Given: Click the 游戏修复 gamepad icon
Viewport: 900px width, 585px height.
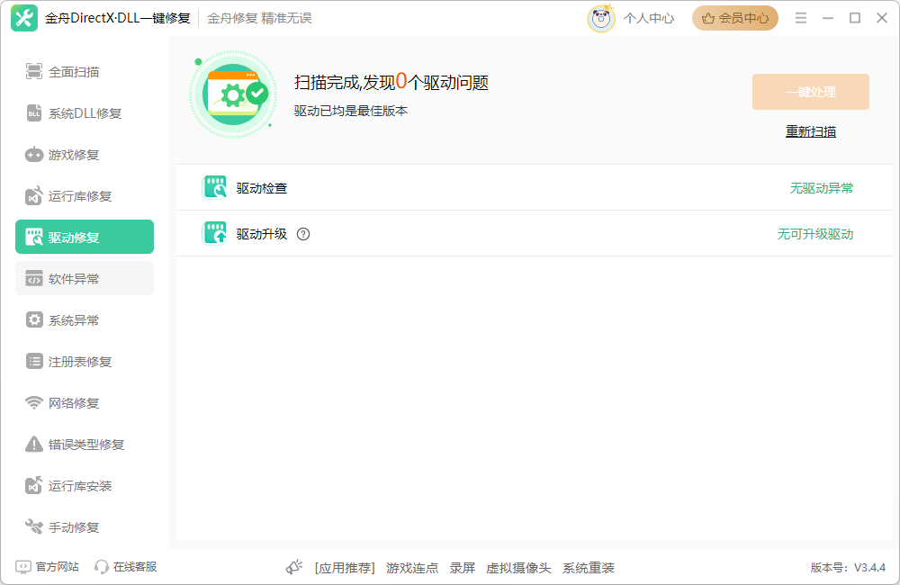Looking at the screenshot, I should point(33,154).
